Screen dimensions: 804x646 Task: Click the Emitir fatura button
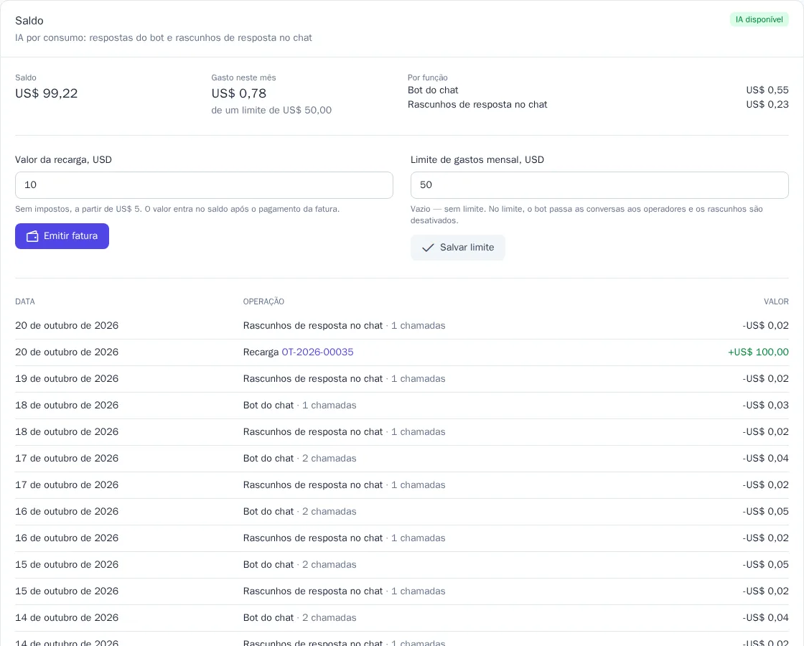point(62,236)
